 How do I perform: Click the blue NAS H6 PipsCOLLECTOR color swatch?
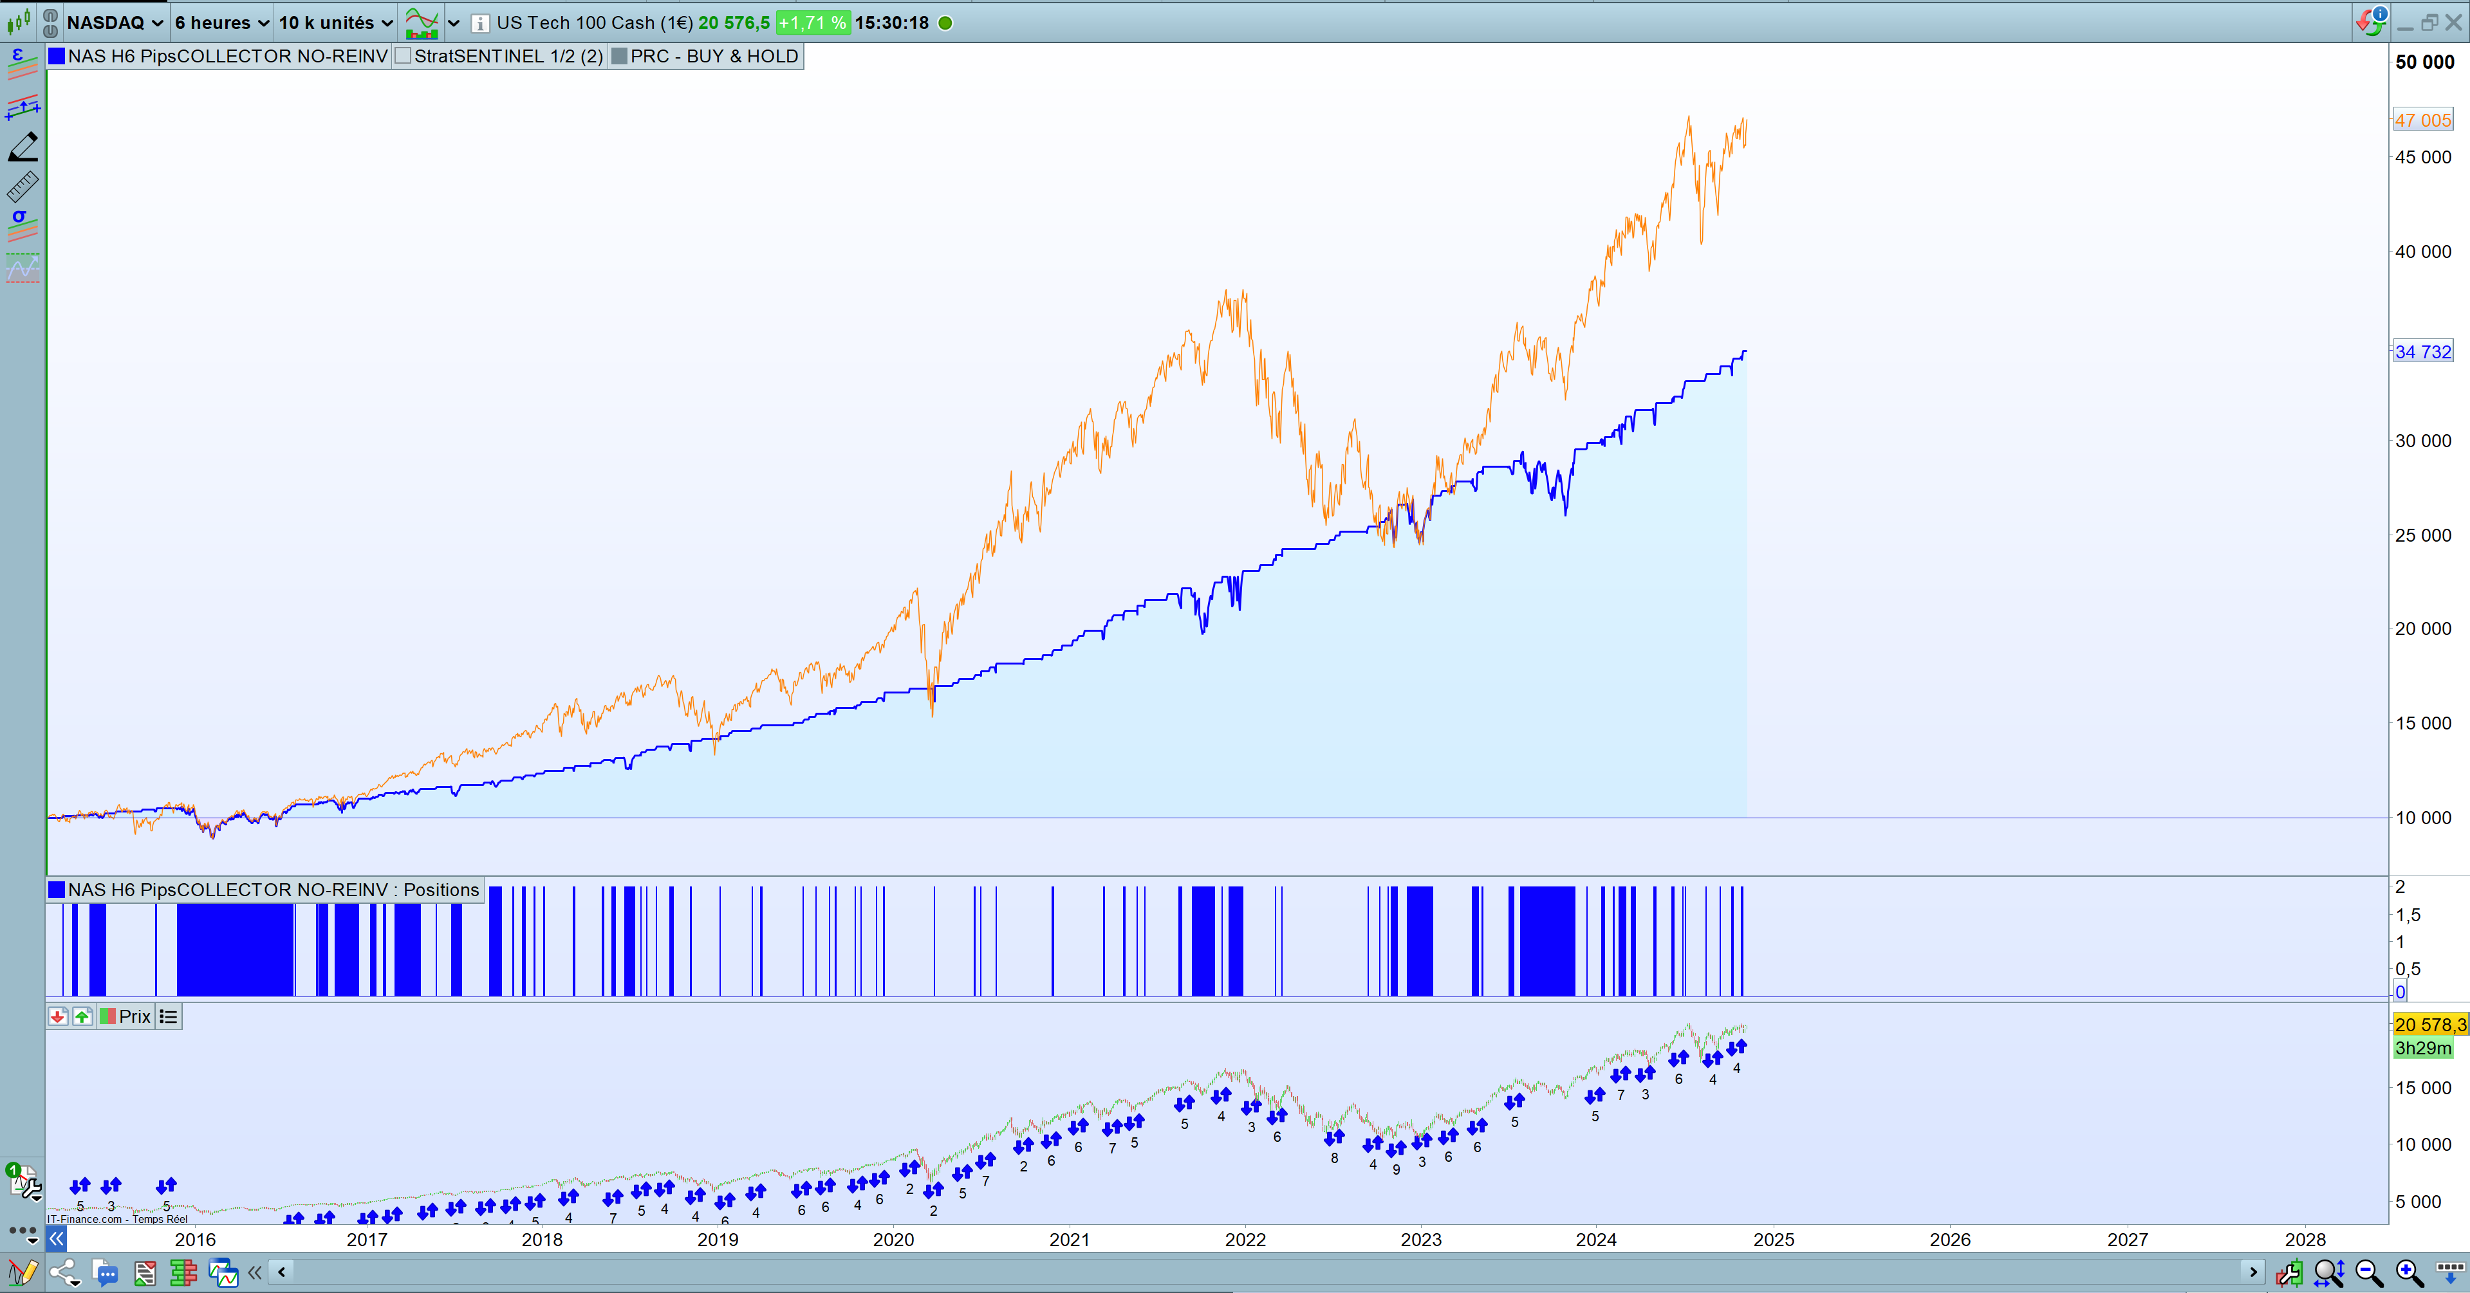coord(57,57)
